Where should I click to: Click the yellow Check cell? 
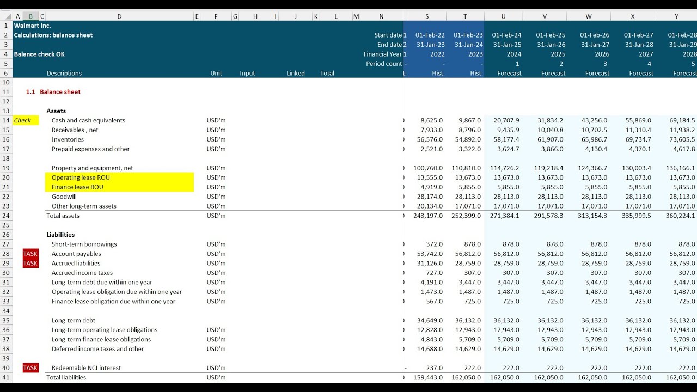point(26,120)
